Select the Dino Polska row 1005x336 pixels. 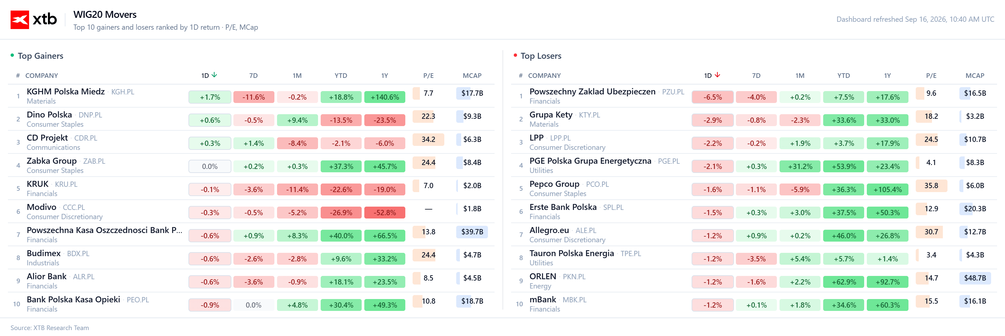pos(251,119)
